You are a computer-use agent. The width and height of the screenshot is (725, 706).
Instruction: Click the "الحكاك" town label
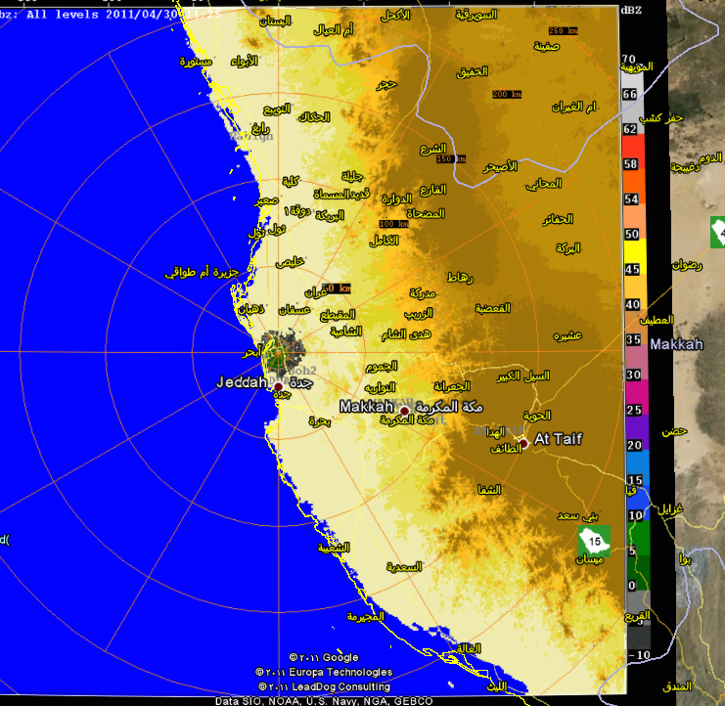click(x=314, y=117)
